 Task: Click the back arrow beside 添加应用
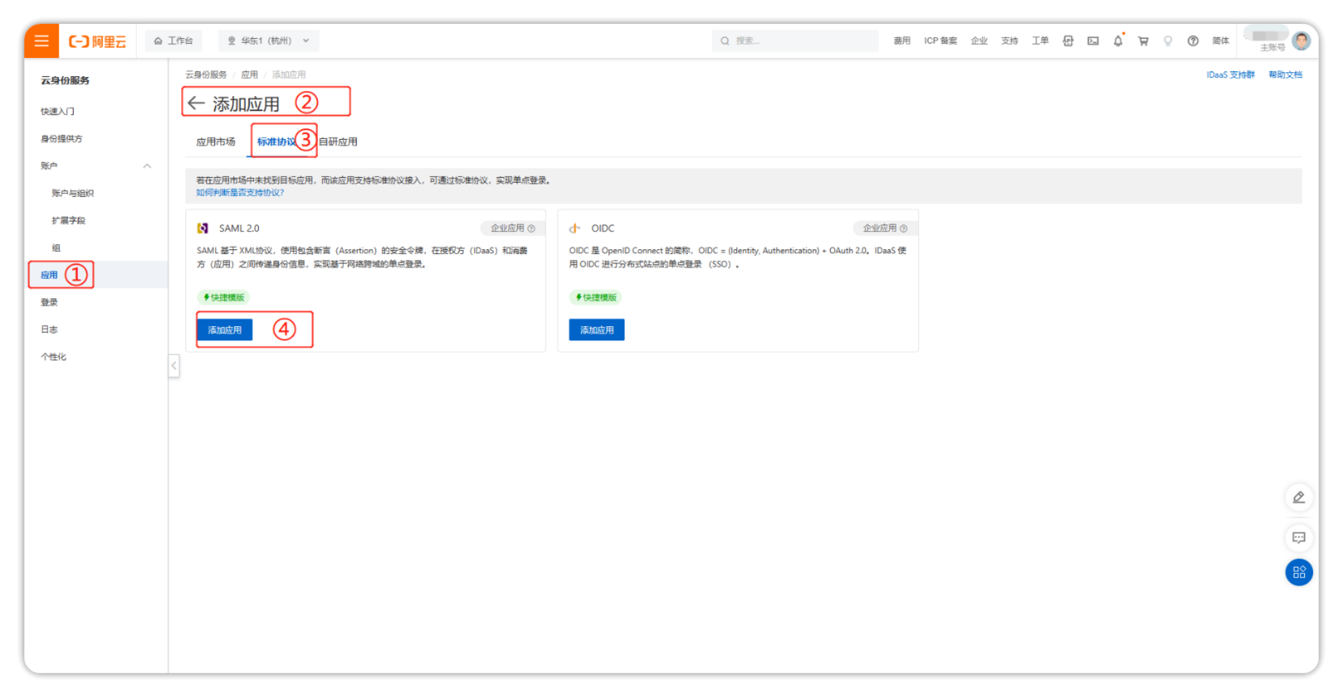pyautogui.click(x=196, y=103)
